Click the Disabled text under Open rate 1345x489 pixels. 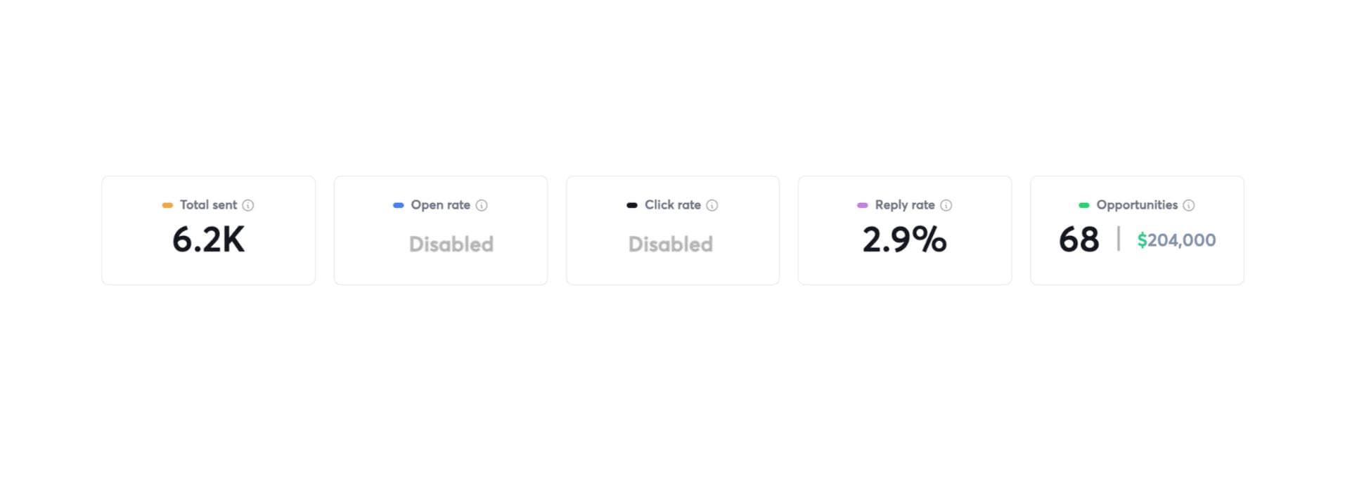pyautogui.click(x=451, y=244)
